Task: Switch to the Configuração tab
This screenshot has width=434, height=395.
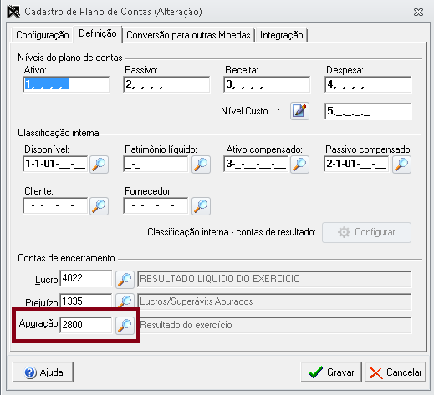Action: pyautogui.click(x=43, y=35)
